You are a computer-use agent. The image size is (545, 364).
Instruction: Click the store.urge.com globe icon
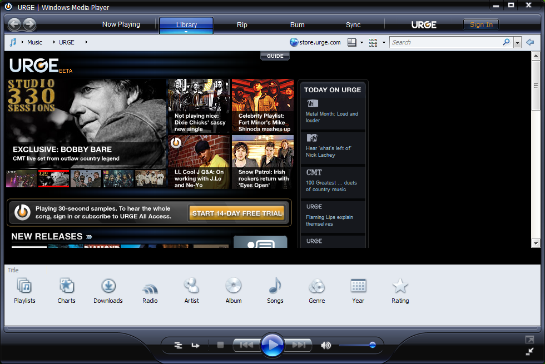(x=294, y=42)
